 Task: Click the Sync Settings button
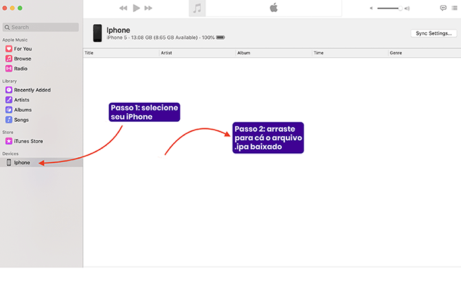tap(433, 33)
